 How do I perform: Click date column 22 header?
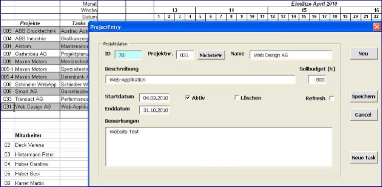(376, 17)
